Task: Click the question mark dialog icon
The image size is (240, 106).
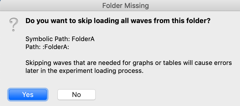Action: (14, 25)
